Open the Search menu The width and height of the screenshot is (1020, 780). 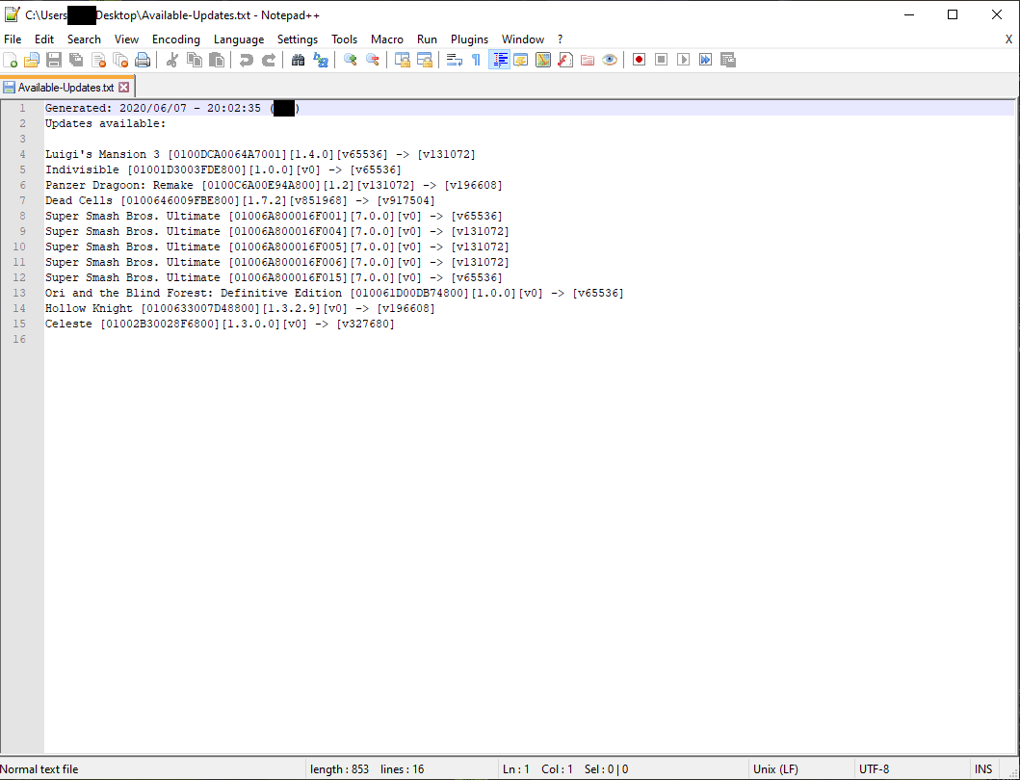coord(84,39)
